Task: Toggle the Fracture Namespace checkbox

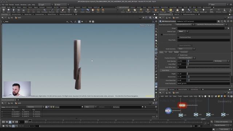Action: click(162, 35)
